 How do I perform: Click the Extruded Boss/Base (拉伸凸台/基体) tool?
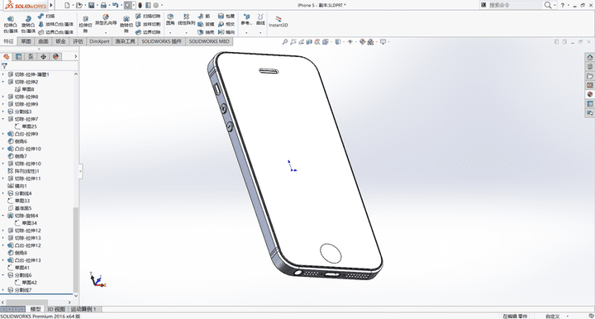11,24
